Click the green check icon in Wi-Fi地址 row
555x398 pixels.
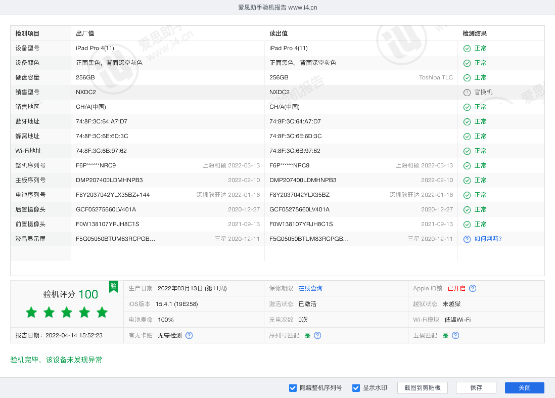pos(467,151)
